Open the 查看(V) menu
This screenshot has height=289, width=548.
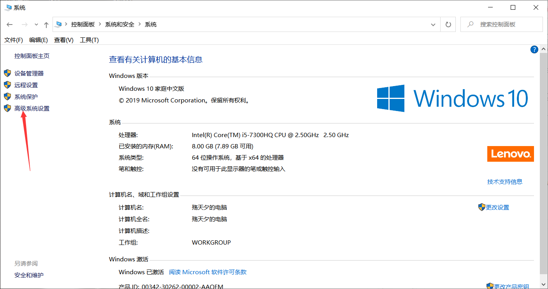64,40
